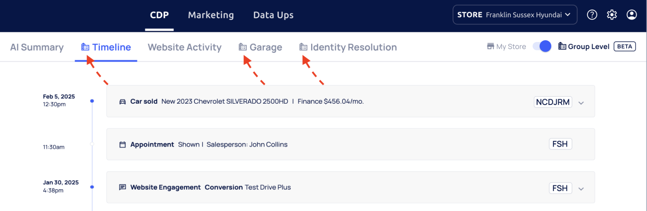
Task: Click the Feb 5, 2025 timeline dot
Action: pos(92,101)
